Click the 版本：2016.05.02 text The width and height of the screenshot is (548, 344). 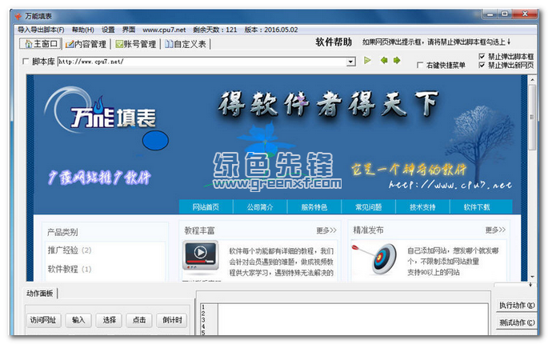[x=271, y=30]
